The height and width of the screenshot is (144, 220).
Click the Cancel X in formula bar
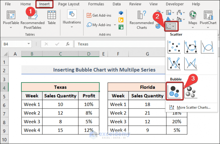pyautogui.click(x=46, y=44)
